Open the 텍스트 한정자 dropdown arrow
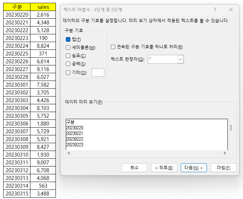 [x=180, y=59]
